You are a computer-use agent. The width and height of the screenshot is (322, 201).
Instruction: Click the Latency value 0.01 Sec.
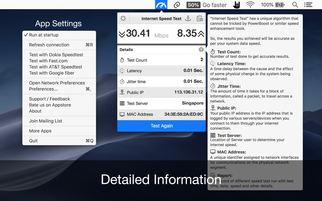(193, 70)
